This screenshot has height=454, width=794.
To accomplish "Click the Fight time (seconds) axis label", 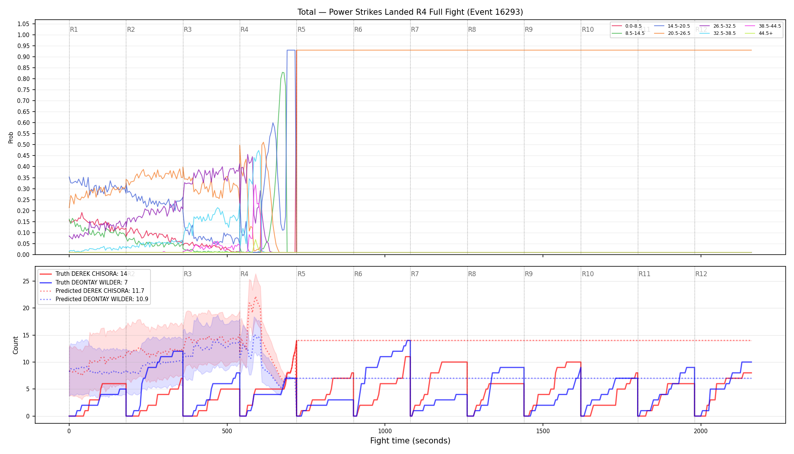I will click(x=410, y=441).
